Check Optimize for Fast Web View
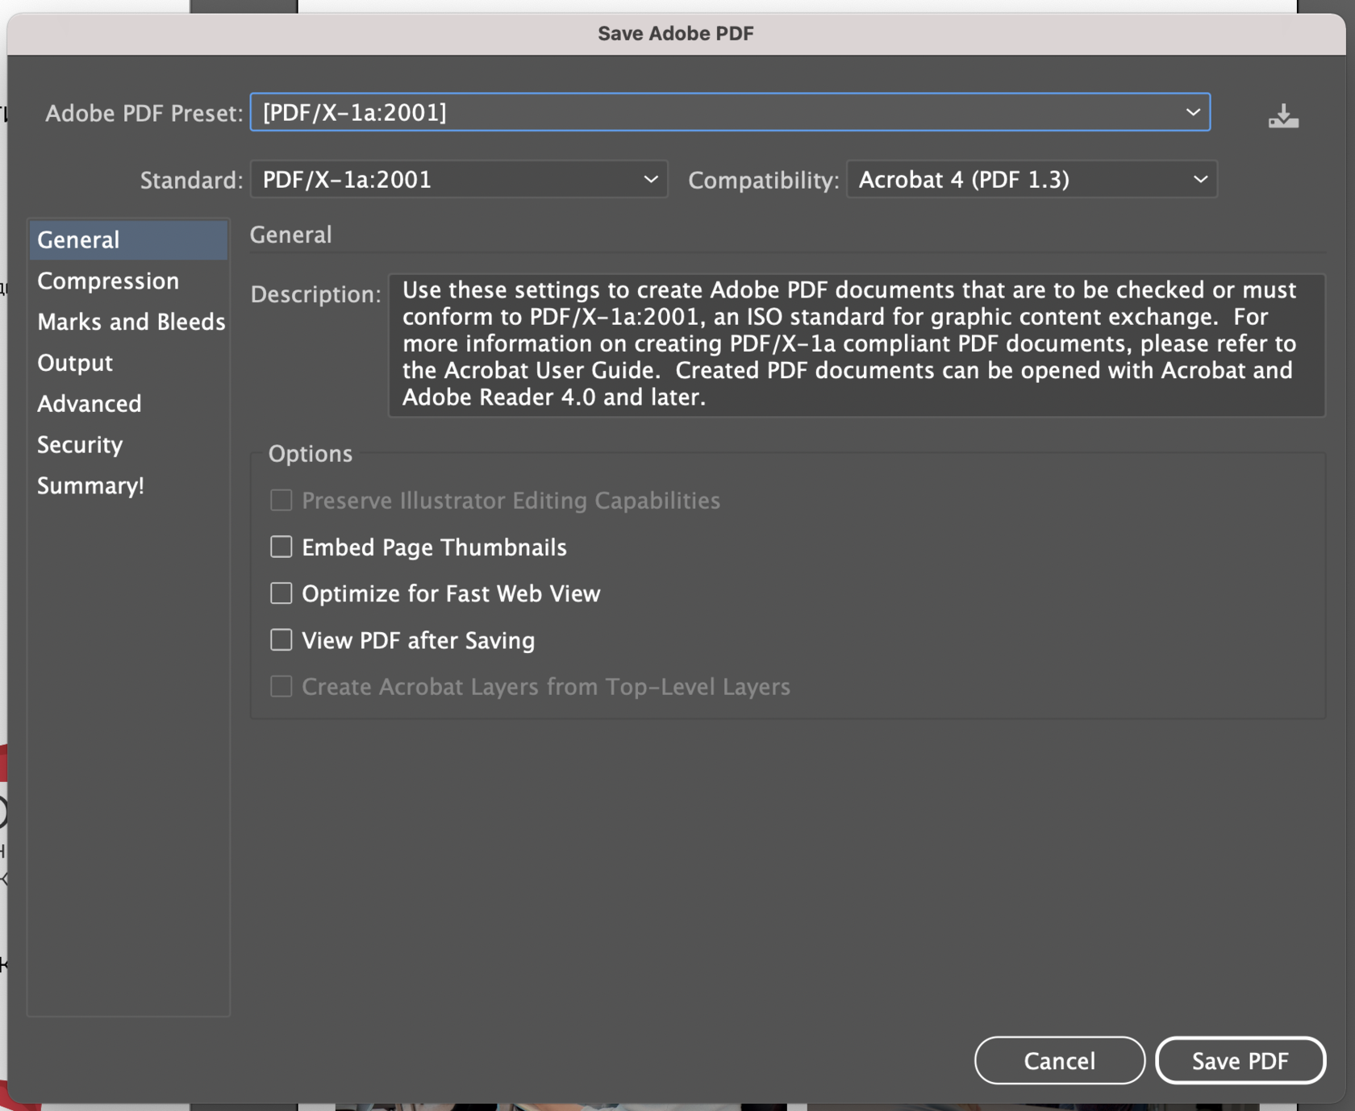This screenshot has width=1355, height=1111. 281,593
